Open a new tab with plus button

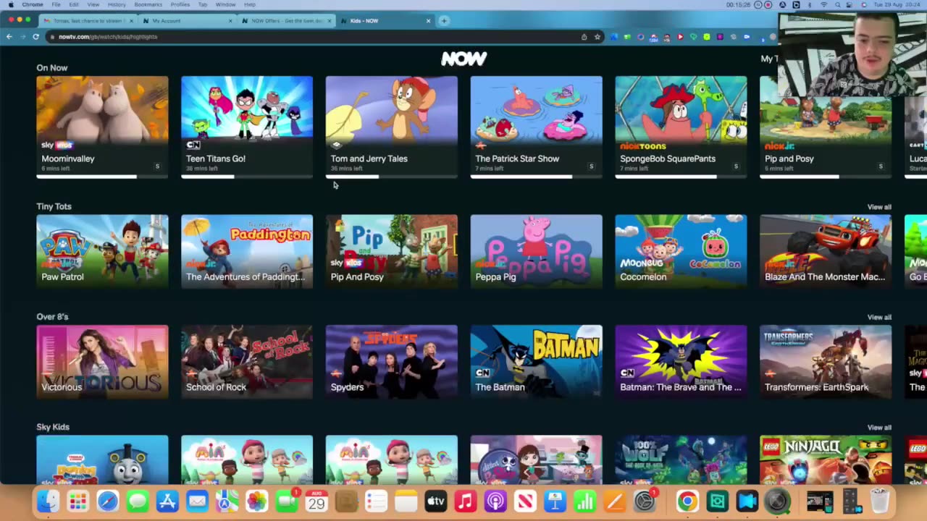click(x=444, y=20)
